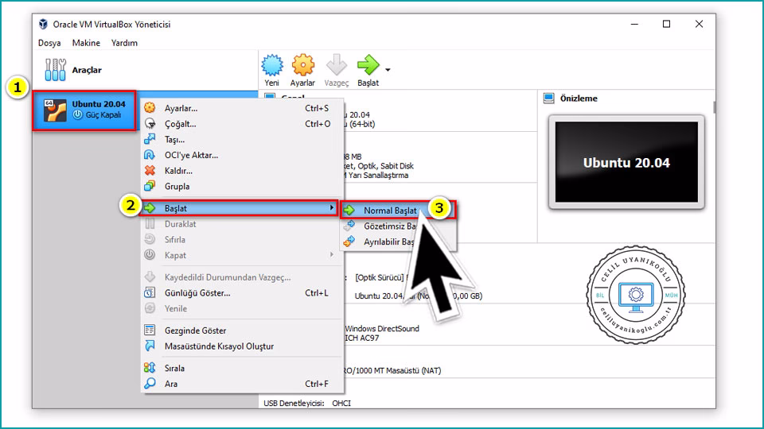Choose Ara search entry in context menu
This screenshot has height=429, width=764.
pos(242,383)
